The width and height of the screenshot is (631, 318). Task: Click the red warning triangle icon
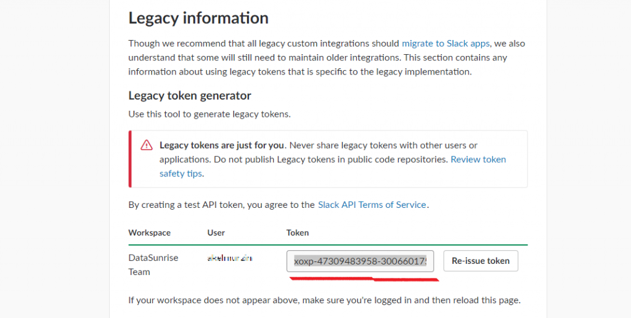(147, 145)
